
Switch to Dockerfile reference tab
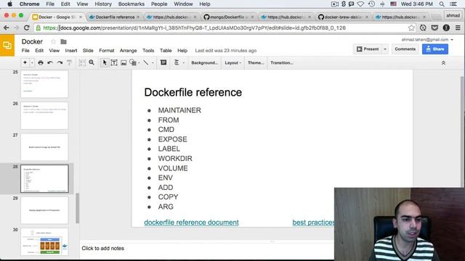coord(115,17)
